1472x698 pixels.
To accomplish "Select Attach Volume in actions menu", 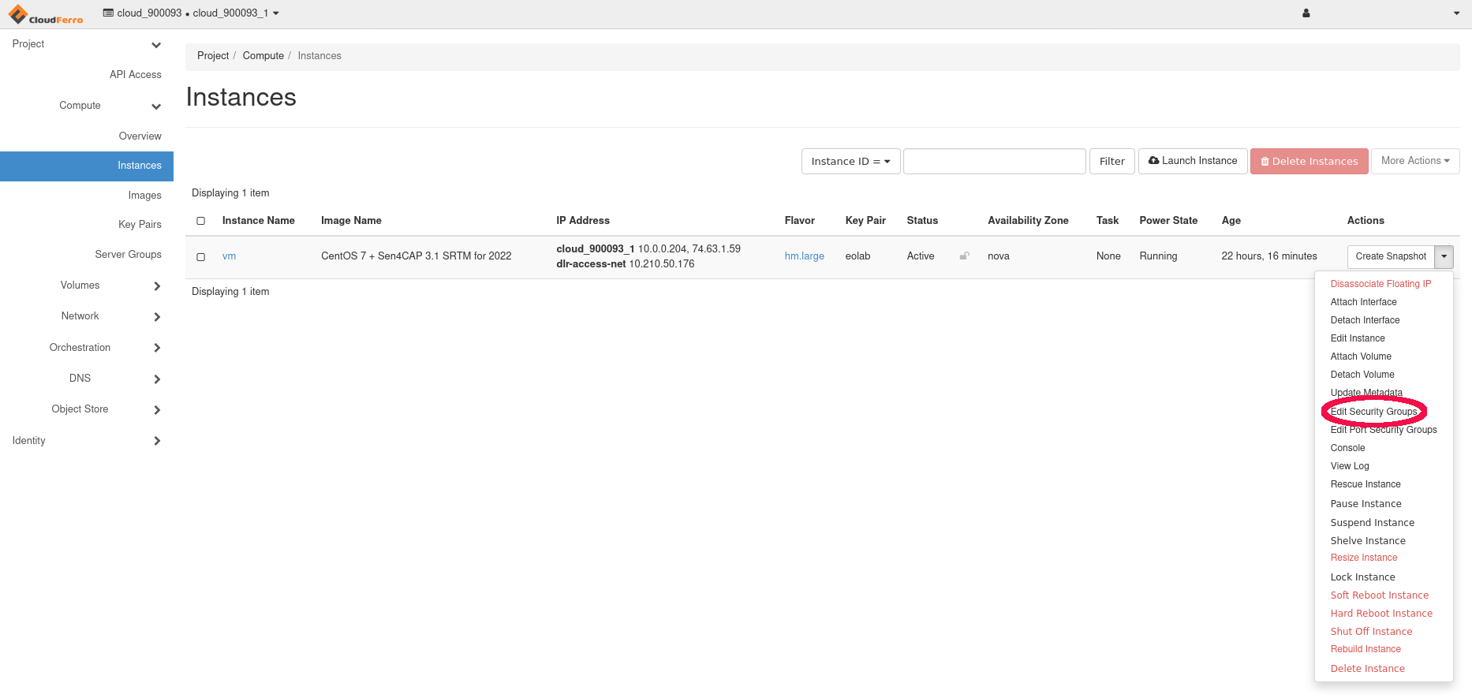I will (x=1361, y=356).
